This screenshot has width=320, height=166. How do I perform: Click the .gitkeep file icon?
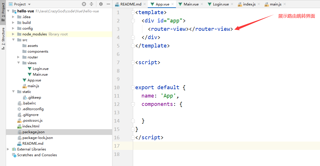25,98
